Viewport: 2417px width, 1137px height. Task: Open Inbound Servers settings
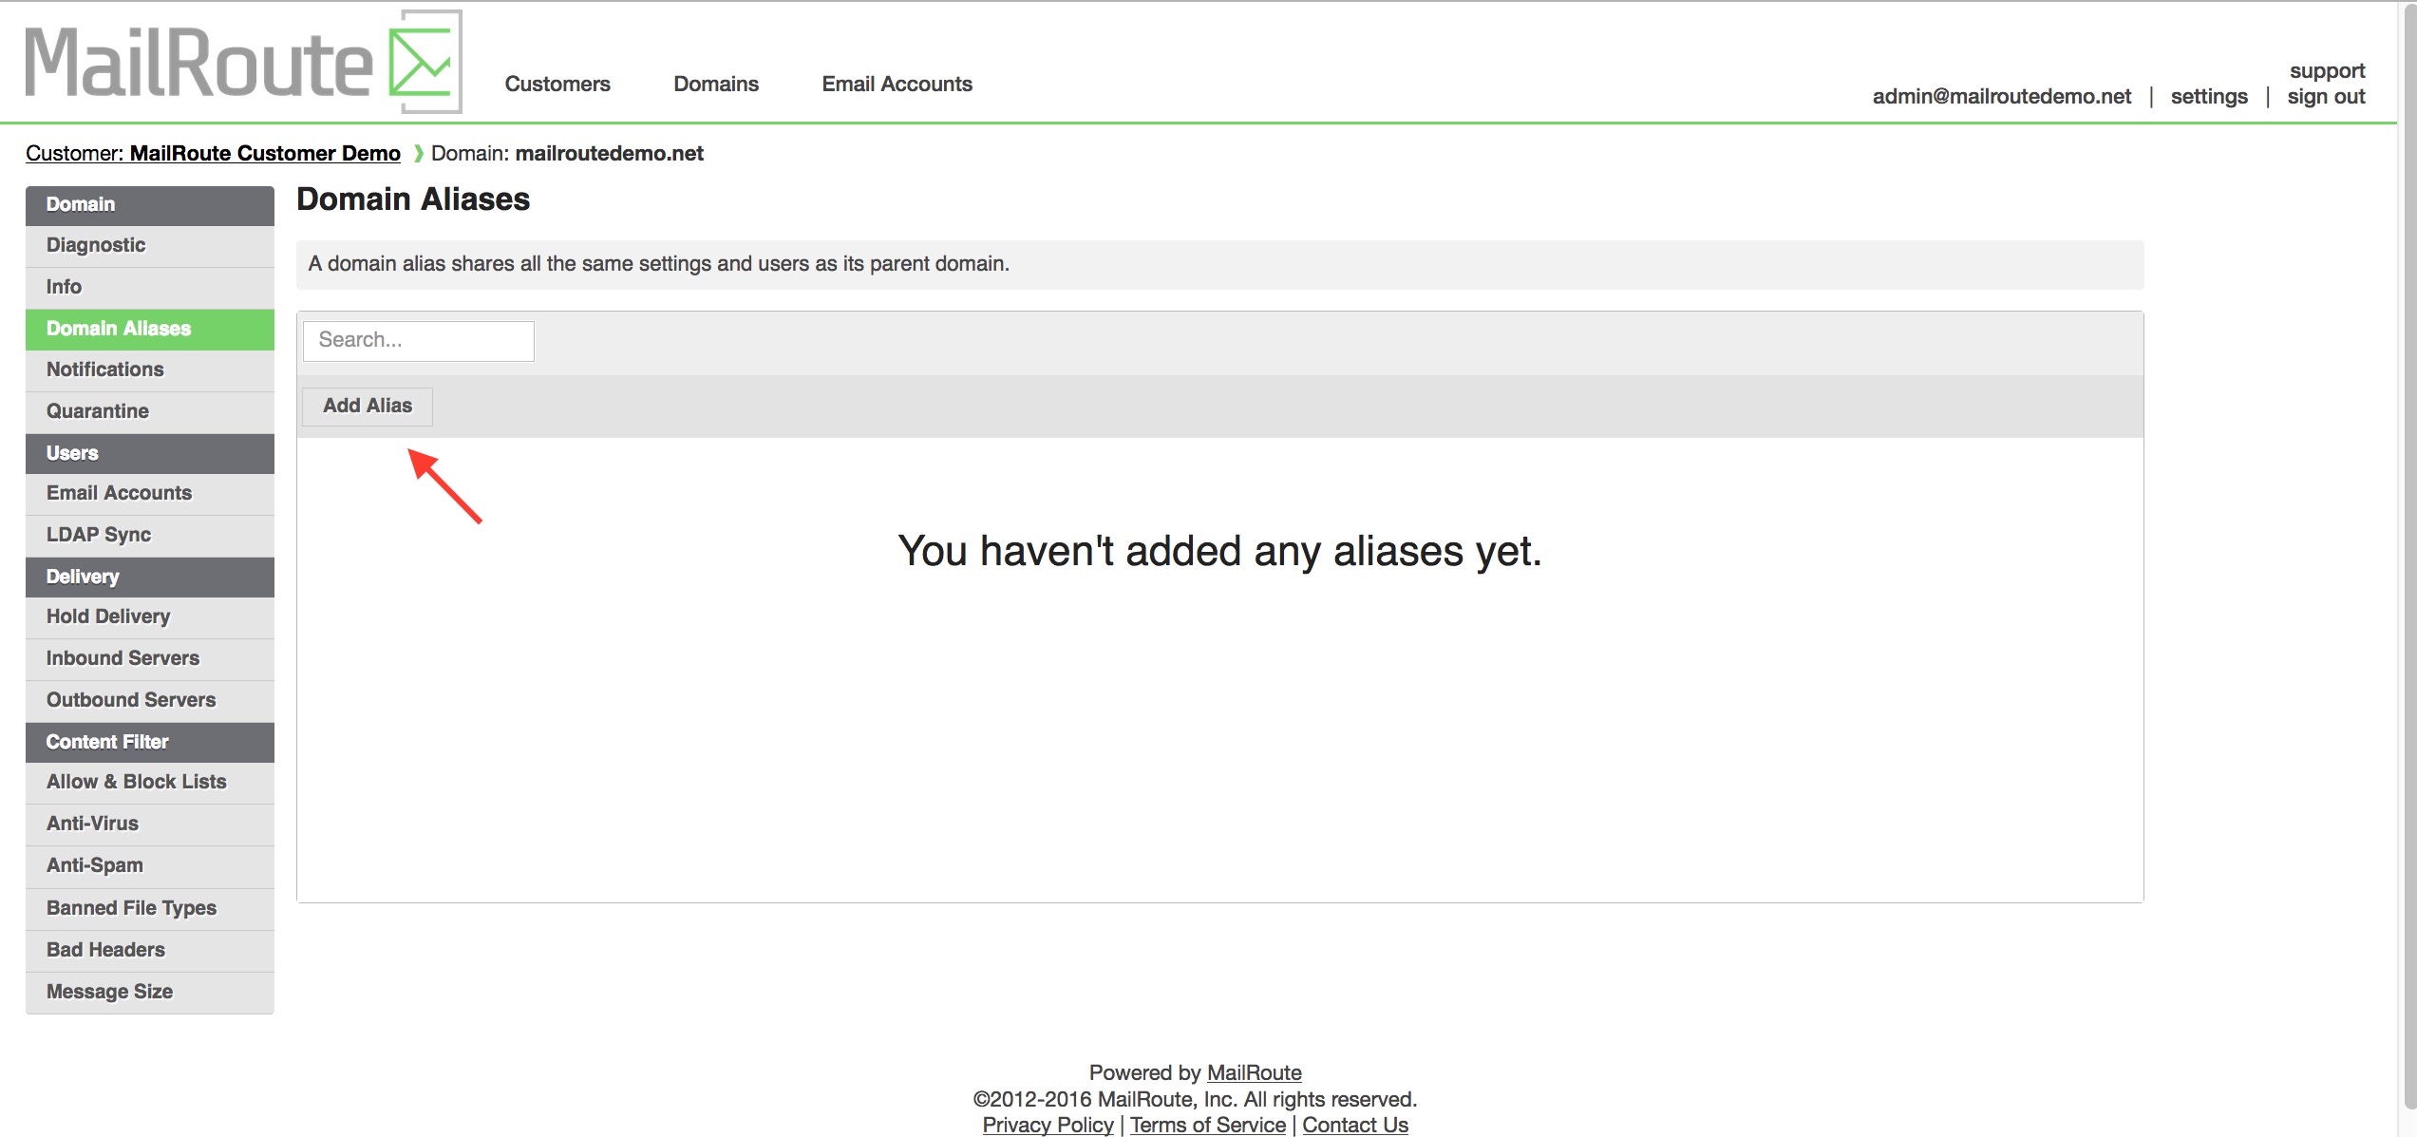coord(150,659)
